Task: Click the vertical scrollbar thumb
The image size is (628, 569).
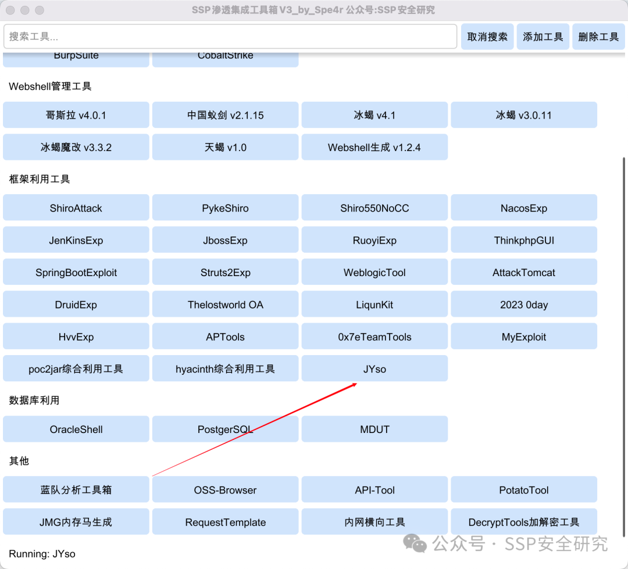Action: 623,347
